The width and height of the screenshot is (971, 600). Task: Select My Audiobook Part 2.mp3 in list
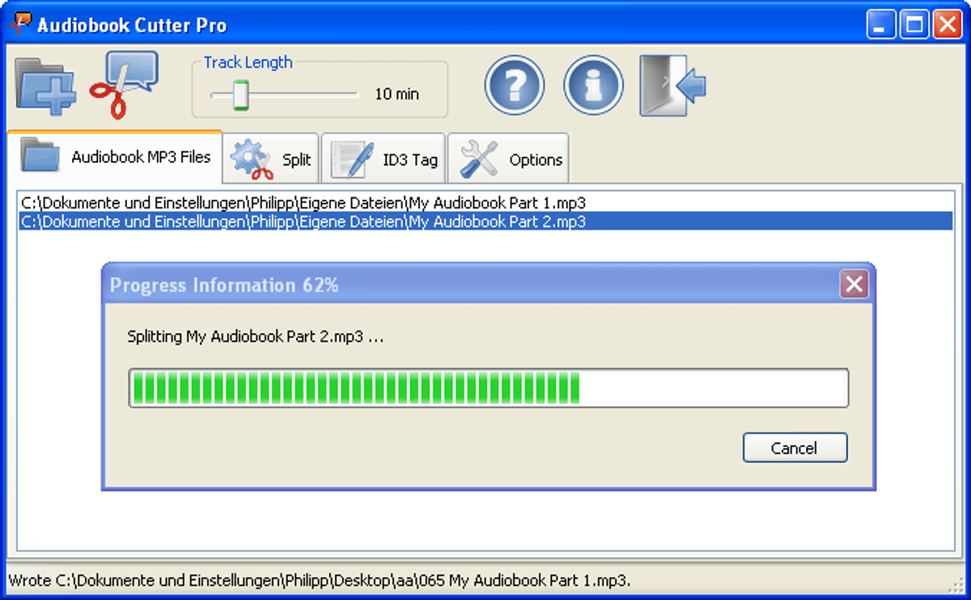[303, 222]
